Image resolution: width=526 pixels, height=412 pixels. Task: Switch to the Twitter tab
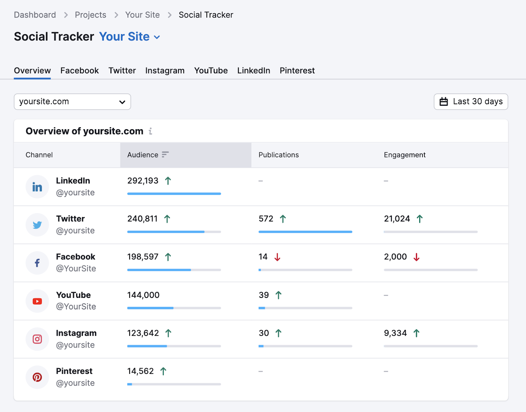tap(122, 70)
